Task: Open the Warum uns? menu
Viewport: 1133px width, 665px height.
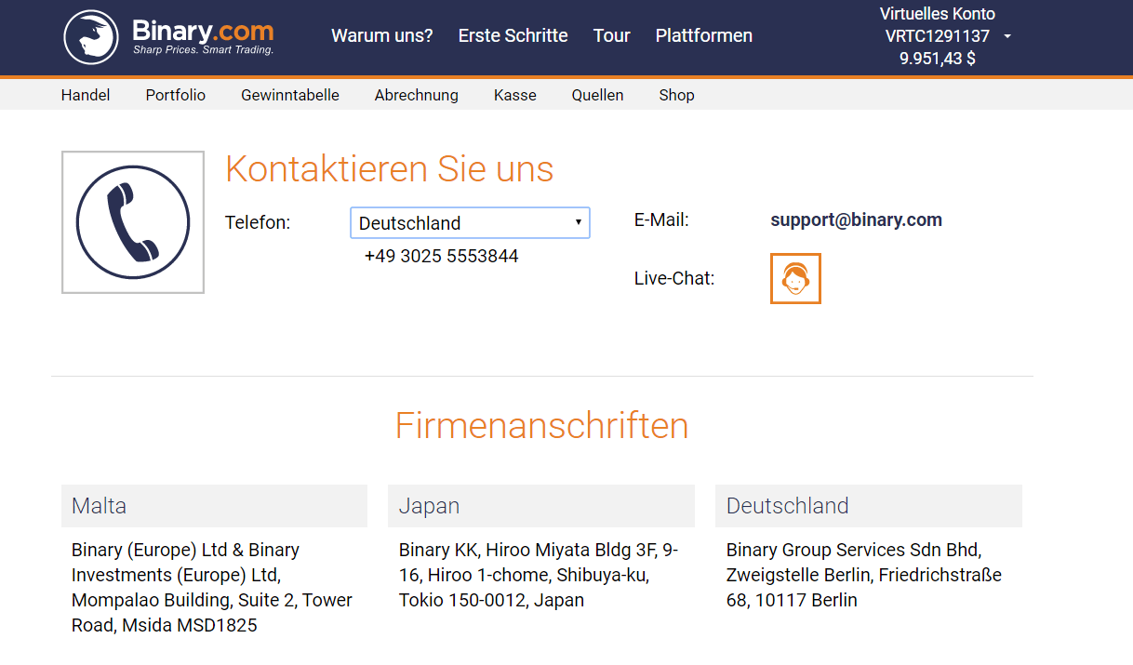Action: pos(382,35)
